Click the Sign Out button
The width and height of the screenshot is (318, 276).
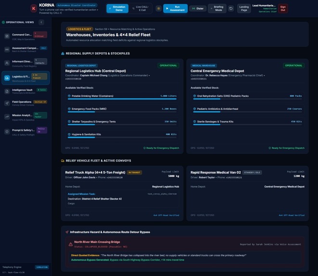[x=283, y=9]
